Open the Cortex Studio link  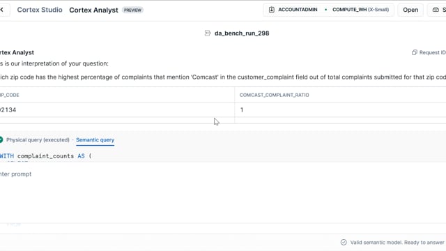40,10
